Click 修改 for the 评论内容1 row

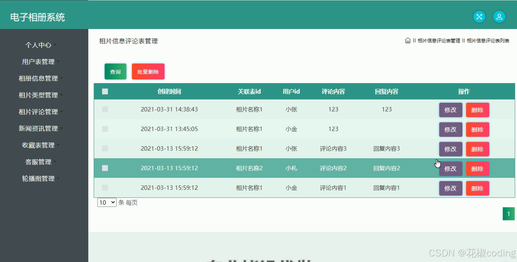450,188
